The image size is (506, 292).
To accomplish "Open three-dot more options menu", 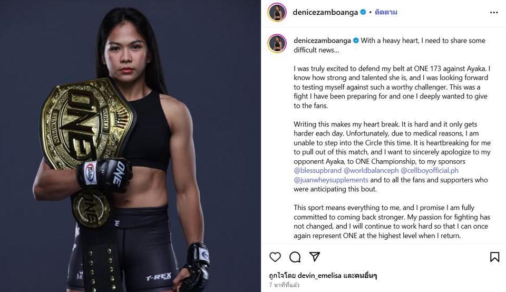I will [494, 13].
